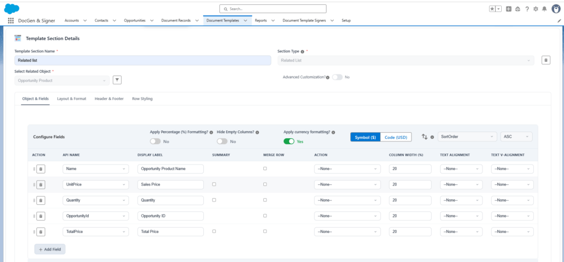
Task: Open the Section Type dropdown
Action: [406, 61]
